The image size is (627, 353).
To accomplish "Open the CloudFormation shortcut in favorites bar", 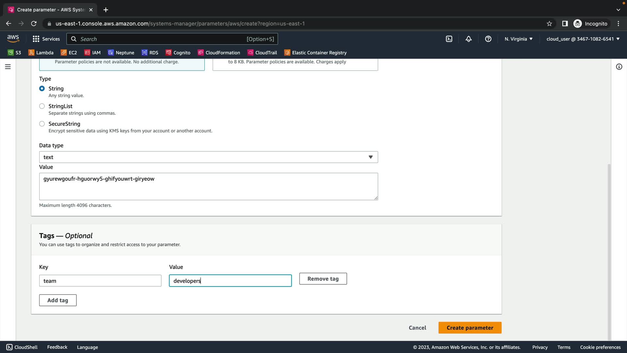I will [219, 53].
